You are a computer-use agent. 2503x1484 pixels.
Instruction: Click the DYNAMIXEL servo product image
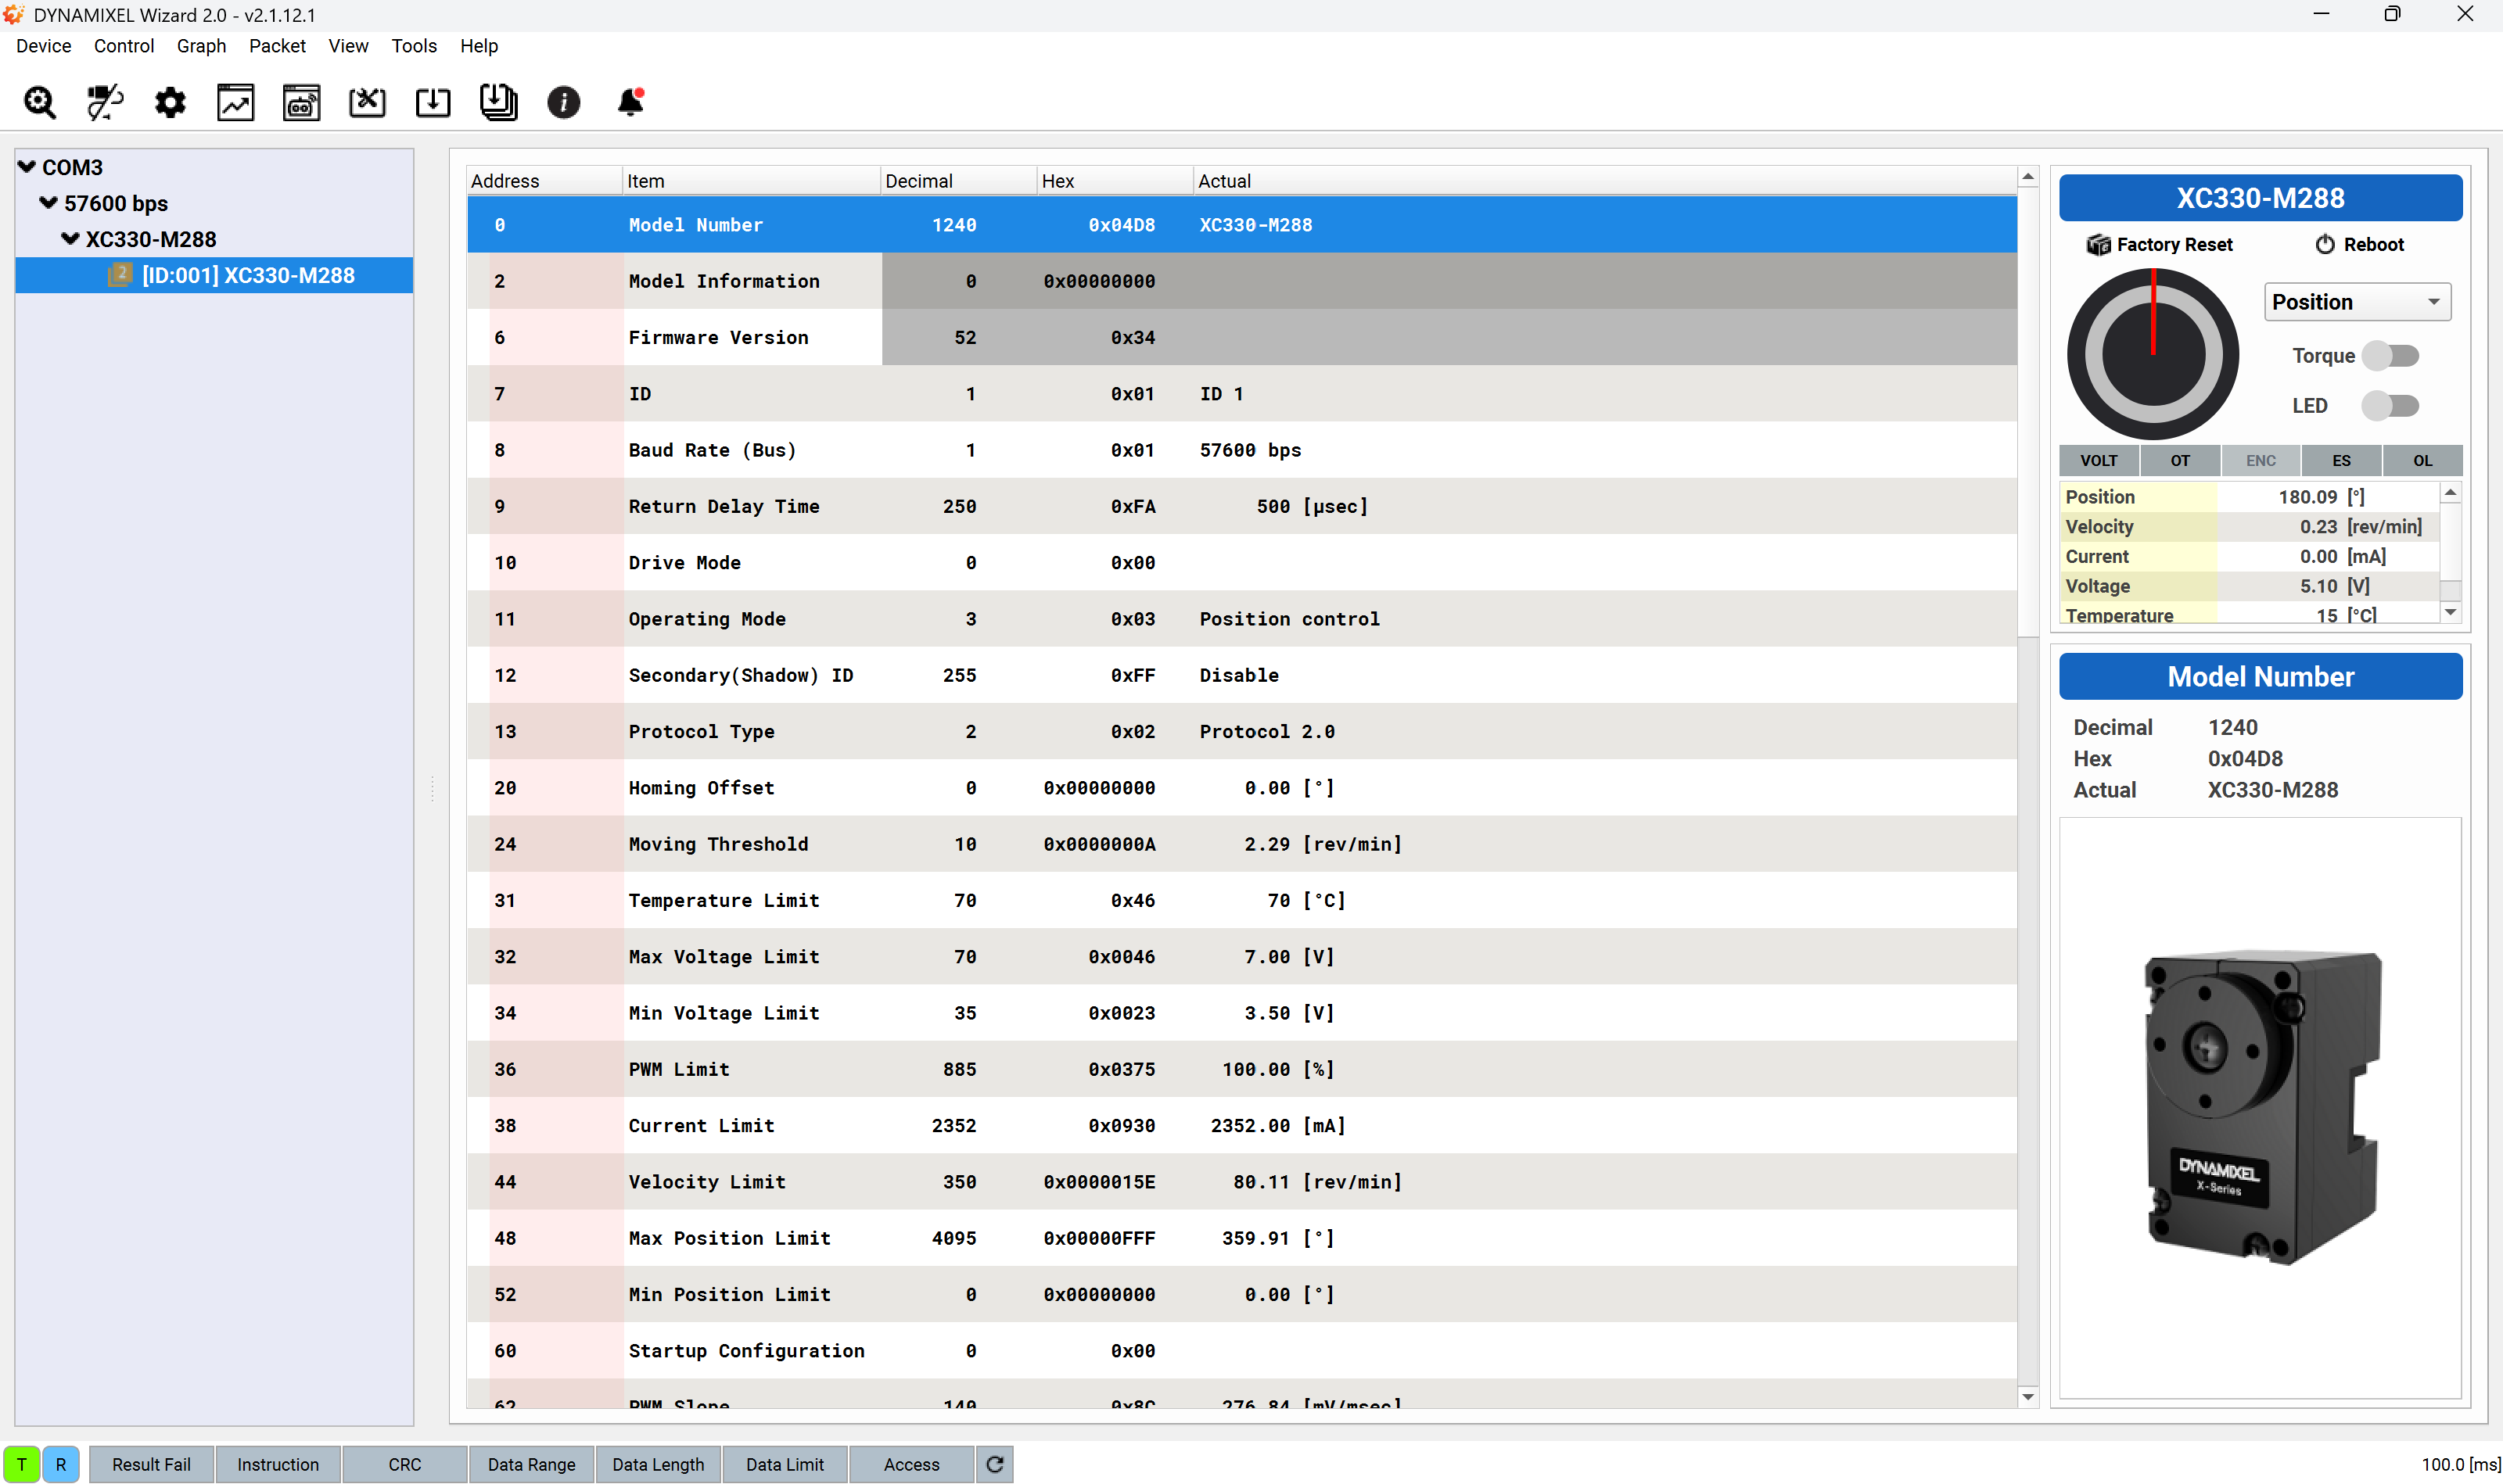[2262, 1106]
